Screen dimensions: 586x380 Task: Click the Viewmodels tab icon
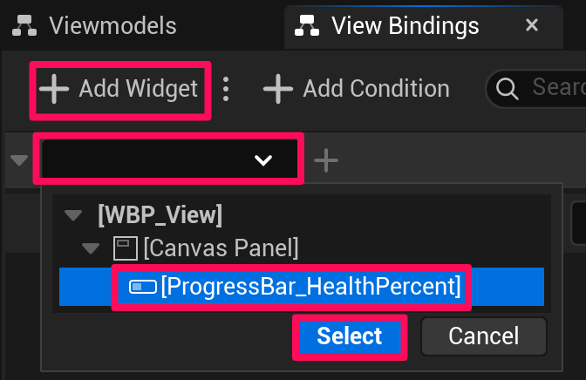[x=24, y=25]
